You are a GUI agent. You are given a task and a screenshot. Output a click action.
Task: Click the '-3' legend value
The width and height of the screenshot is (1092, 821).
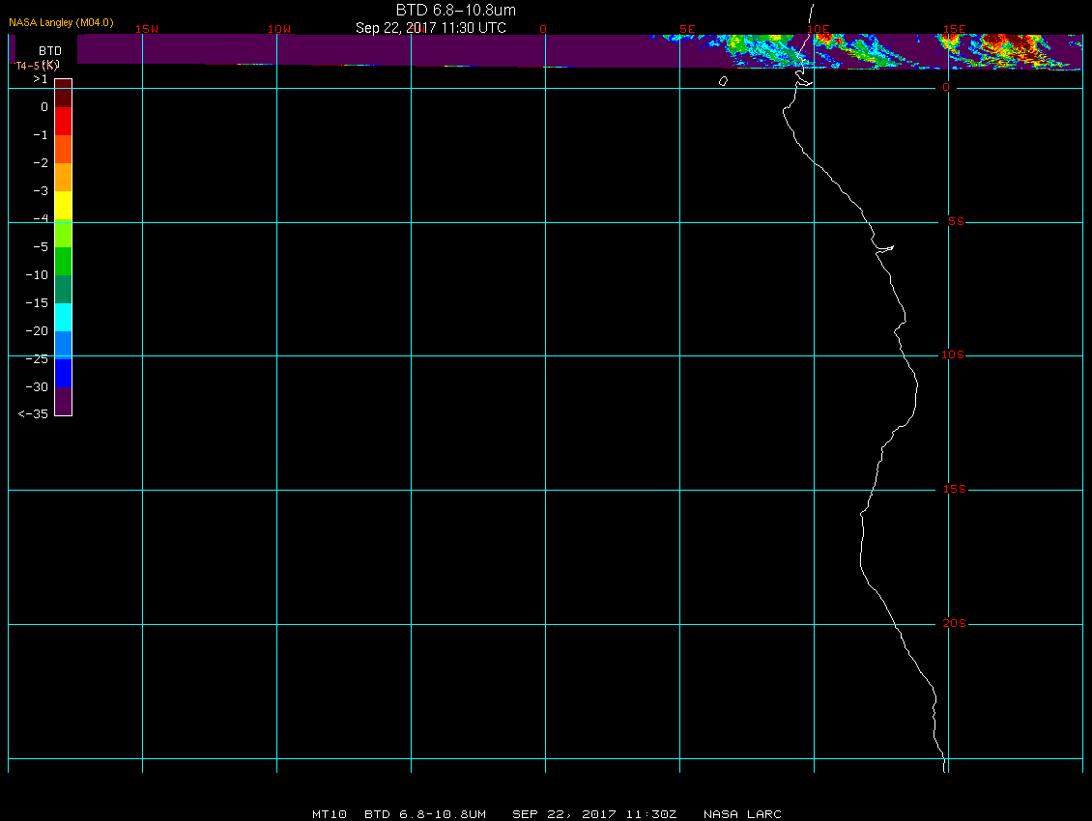coord(41,191)
